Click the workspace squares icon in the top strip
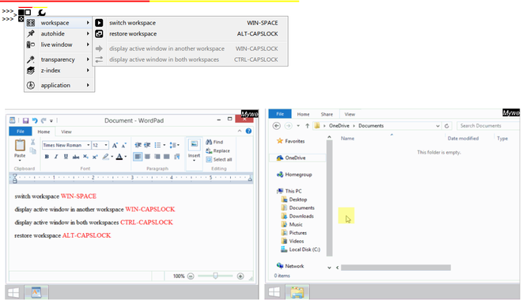Image resolution: width=526 pixels, height=305 pixels. pyautogui.click(x=25, y=13)
